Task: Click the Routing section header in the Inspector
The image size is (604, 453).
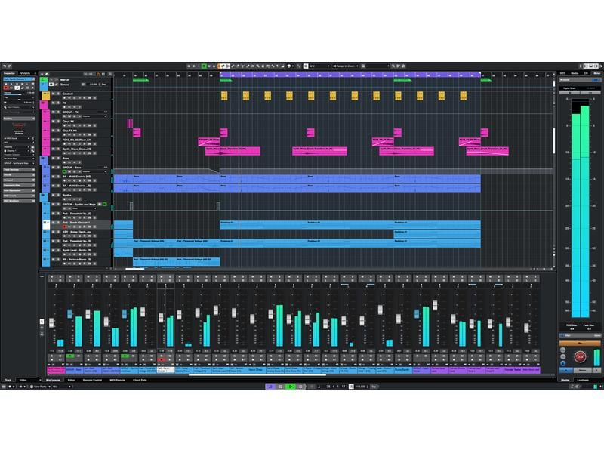Action: [x=19, y=119]
